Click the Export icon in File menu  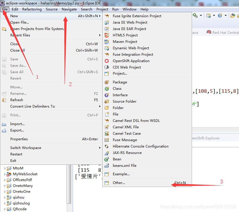[4, 130]
